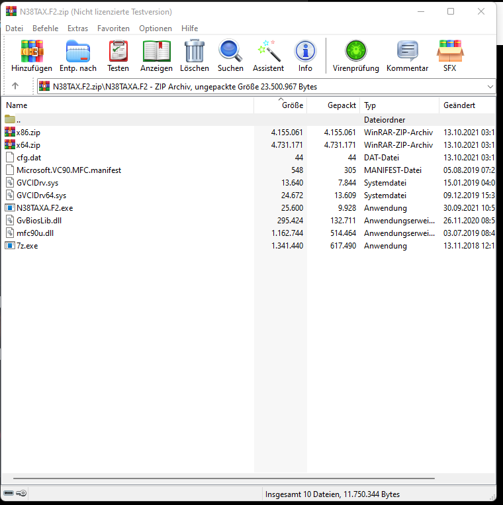Click the drive icon in status bar
Screen dimensions: 503x505
(9, 493)
